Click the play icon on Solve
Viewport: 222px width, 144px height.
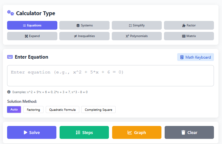coord(25,132)
